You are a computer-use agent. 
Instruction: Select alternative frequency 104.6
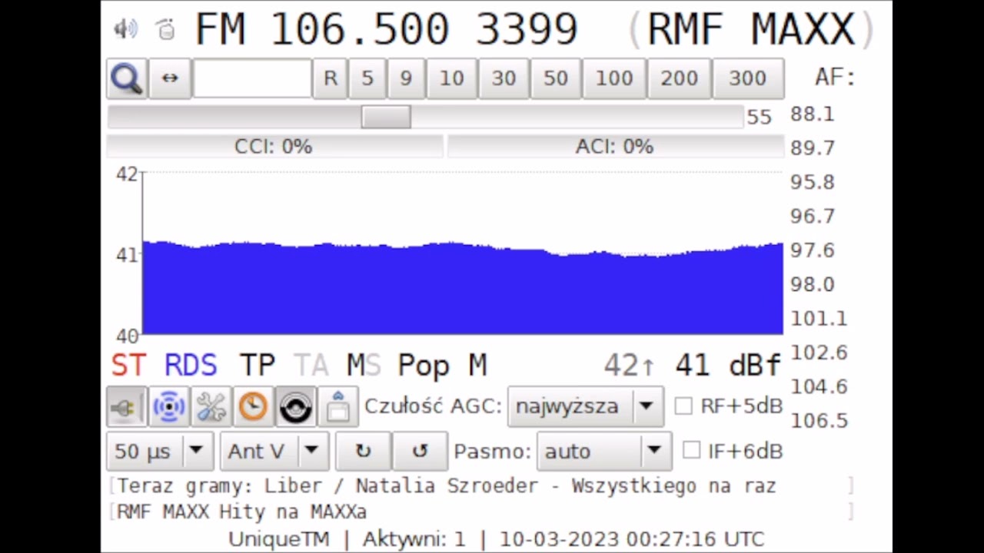[818, 386]
